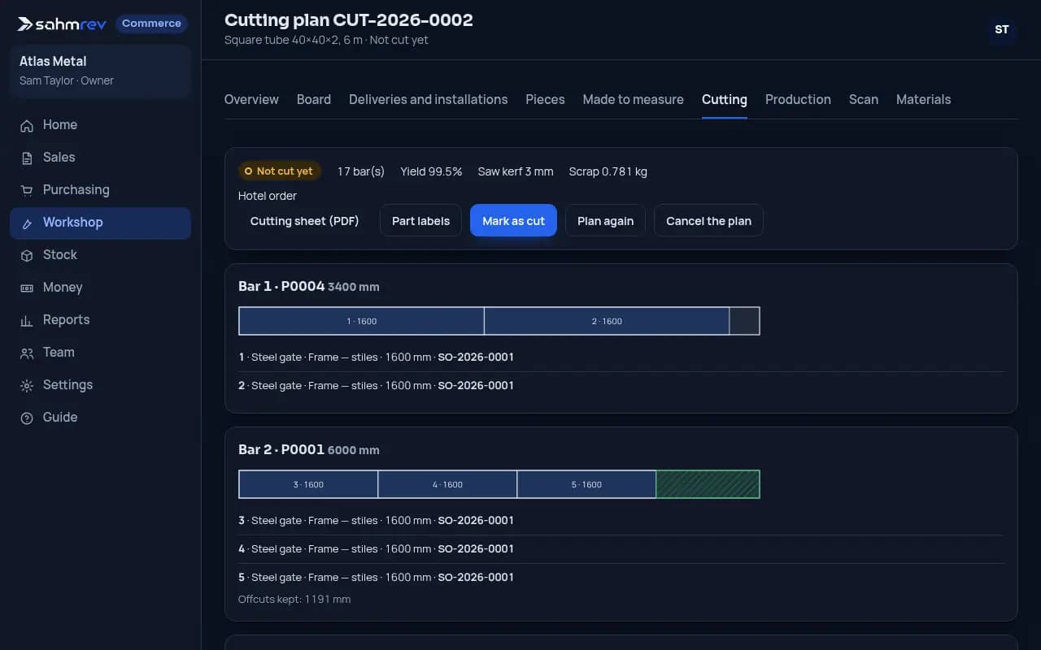Image resolution: width=1041 pixels, height=650 pixels.
Task: Open the ST user avatar
Action: [x=1002, y=30]
